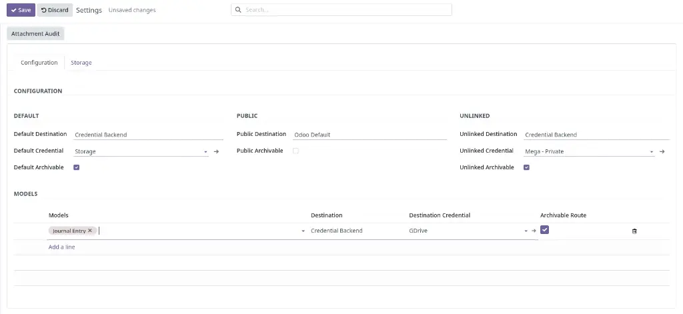683x314 pixels.
Task: Discard unsaved changes
Action: tap(55, 10)
